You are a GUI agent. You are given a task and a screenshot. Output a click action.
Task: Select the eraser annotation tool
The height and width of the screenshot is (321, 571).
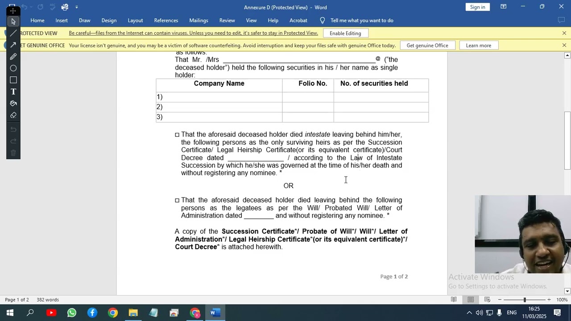13,115
